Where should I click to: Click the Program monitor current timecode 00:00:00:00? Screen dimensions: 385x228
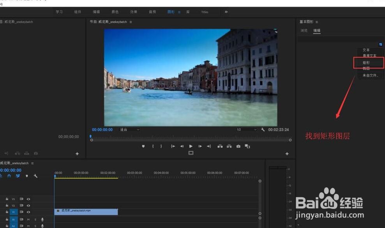pos(102,130)
